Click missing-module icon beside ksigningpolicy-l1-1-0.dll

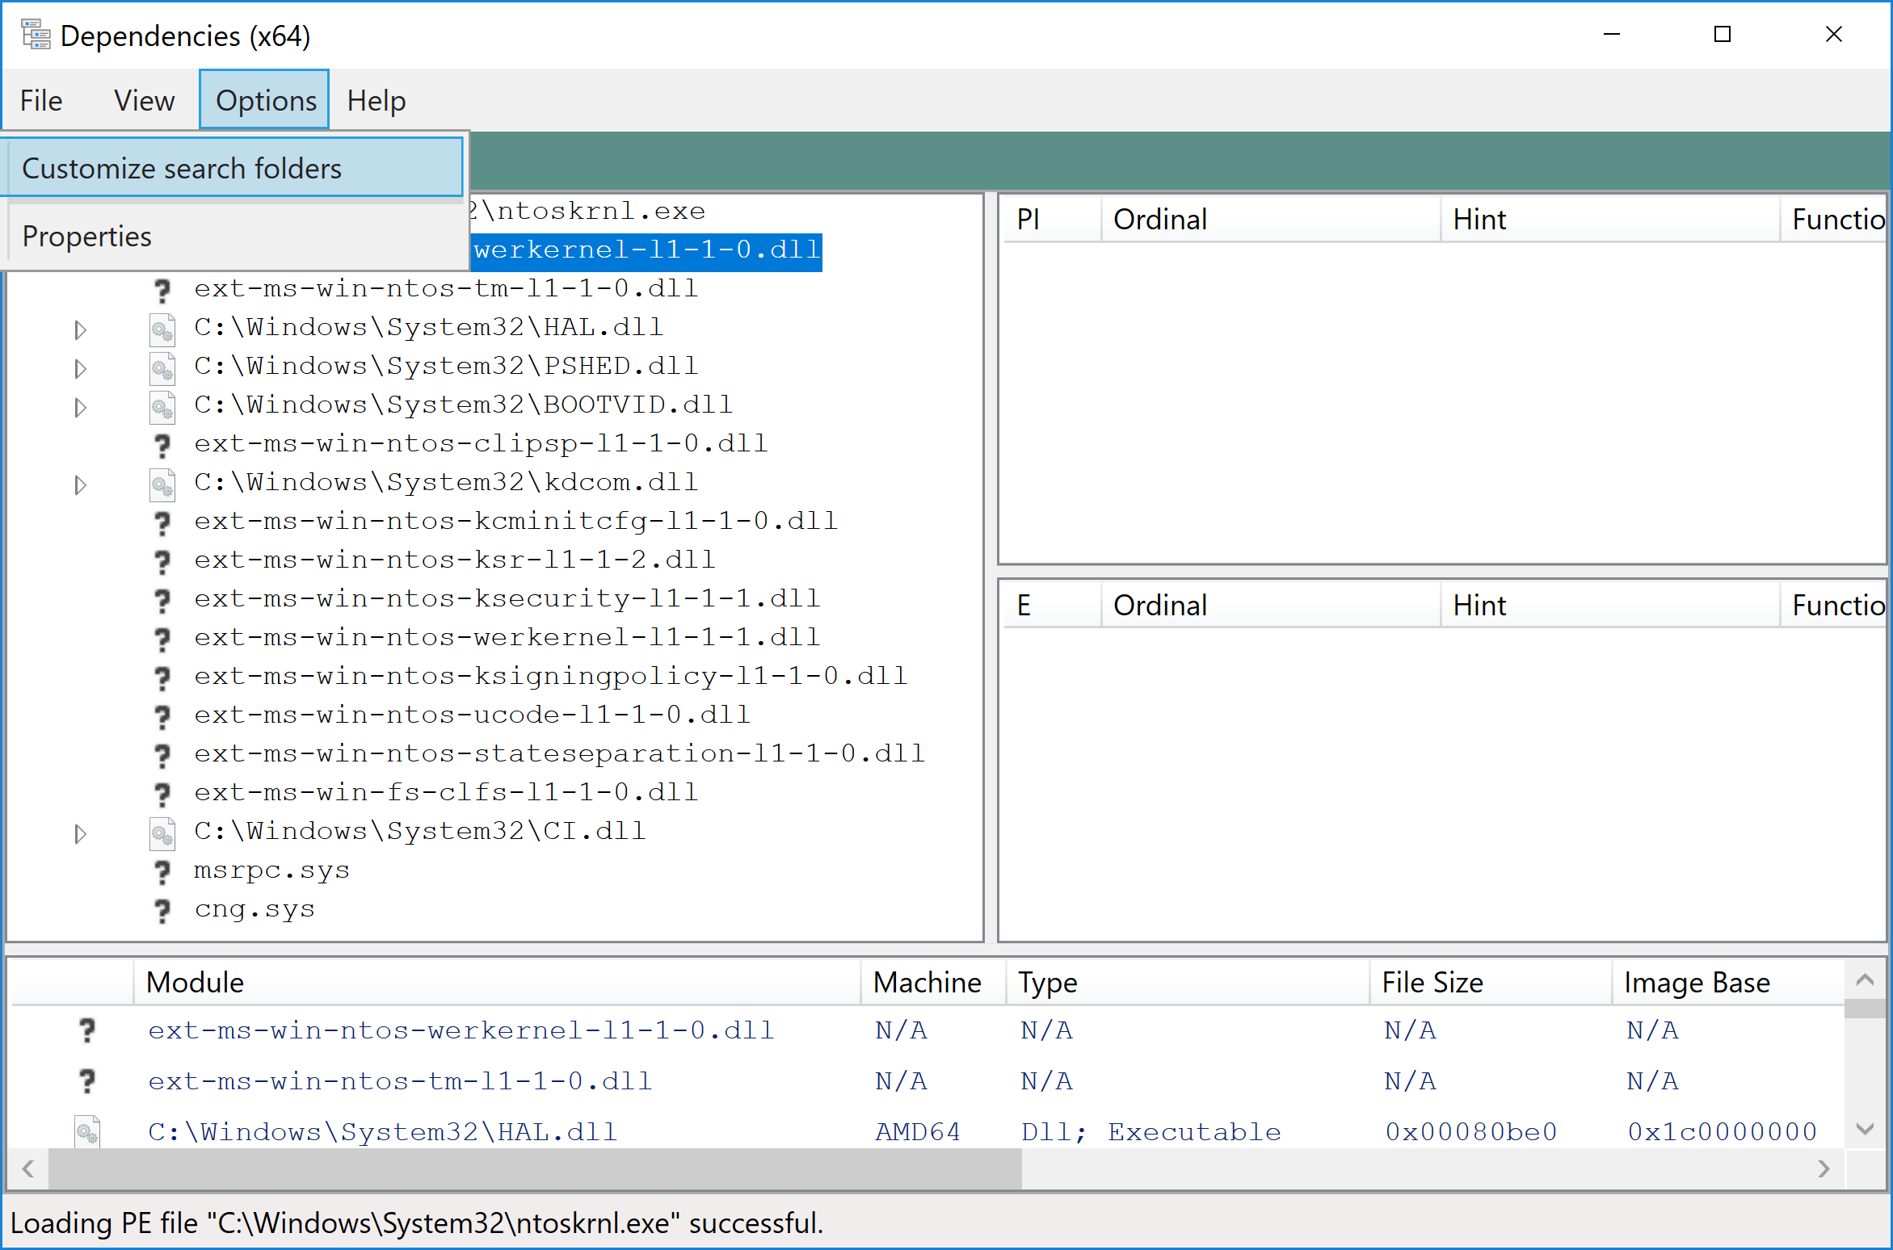click(x=162, y=677)
